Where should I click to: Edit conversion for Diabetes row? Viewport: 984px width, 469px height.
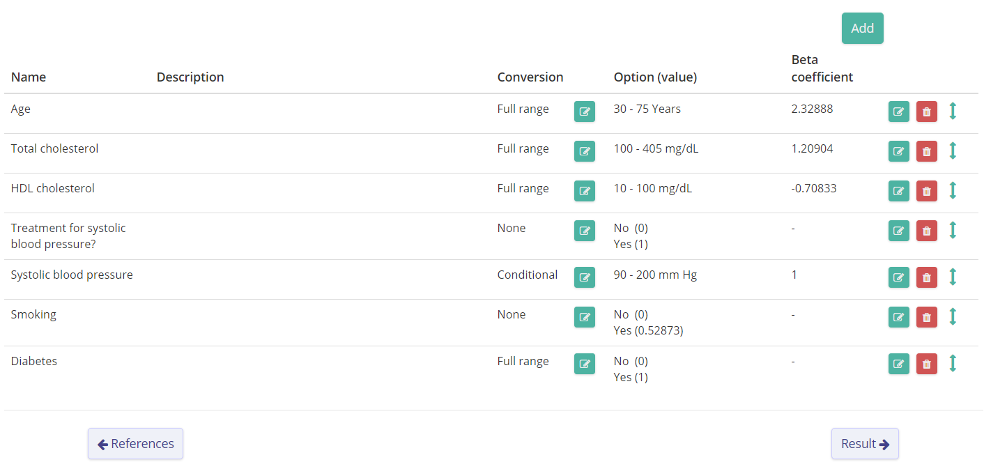585,364
